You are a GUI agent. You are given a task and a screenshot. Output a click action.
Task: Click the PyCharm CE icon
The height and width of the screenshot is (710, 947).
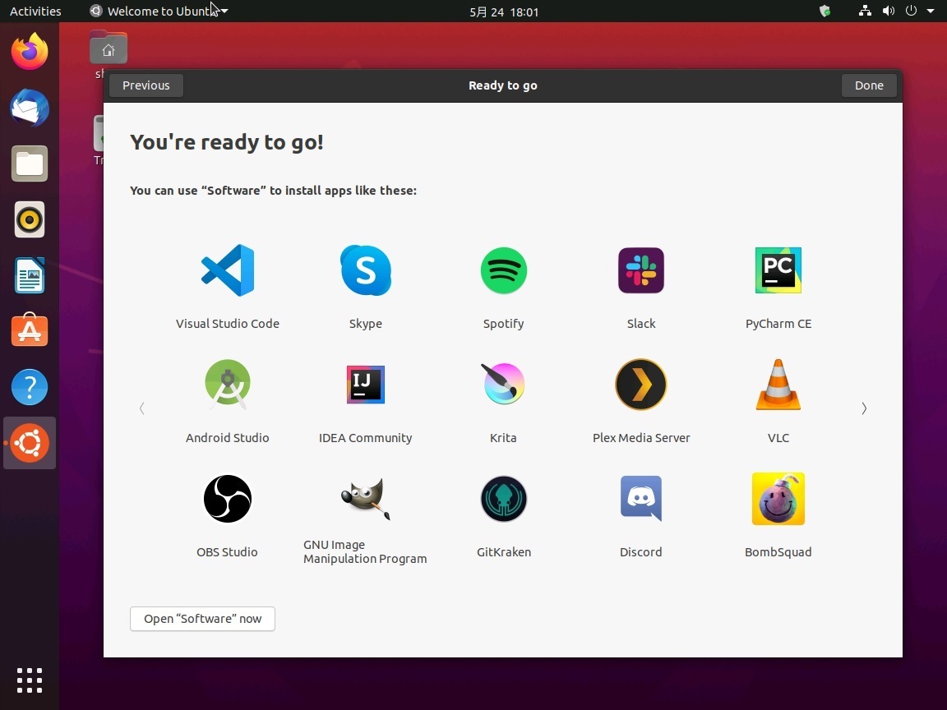(x=778, y=270)
